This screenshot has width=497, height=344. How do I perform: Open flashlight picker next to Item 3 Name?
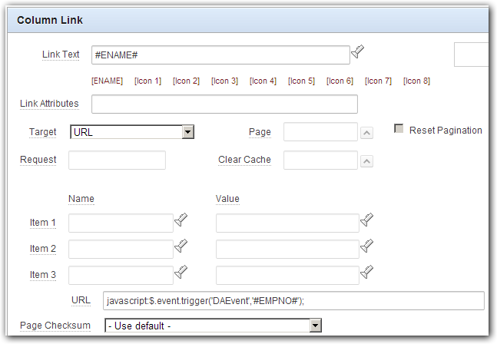[x=181, y=272]
